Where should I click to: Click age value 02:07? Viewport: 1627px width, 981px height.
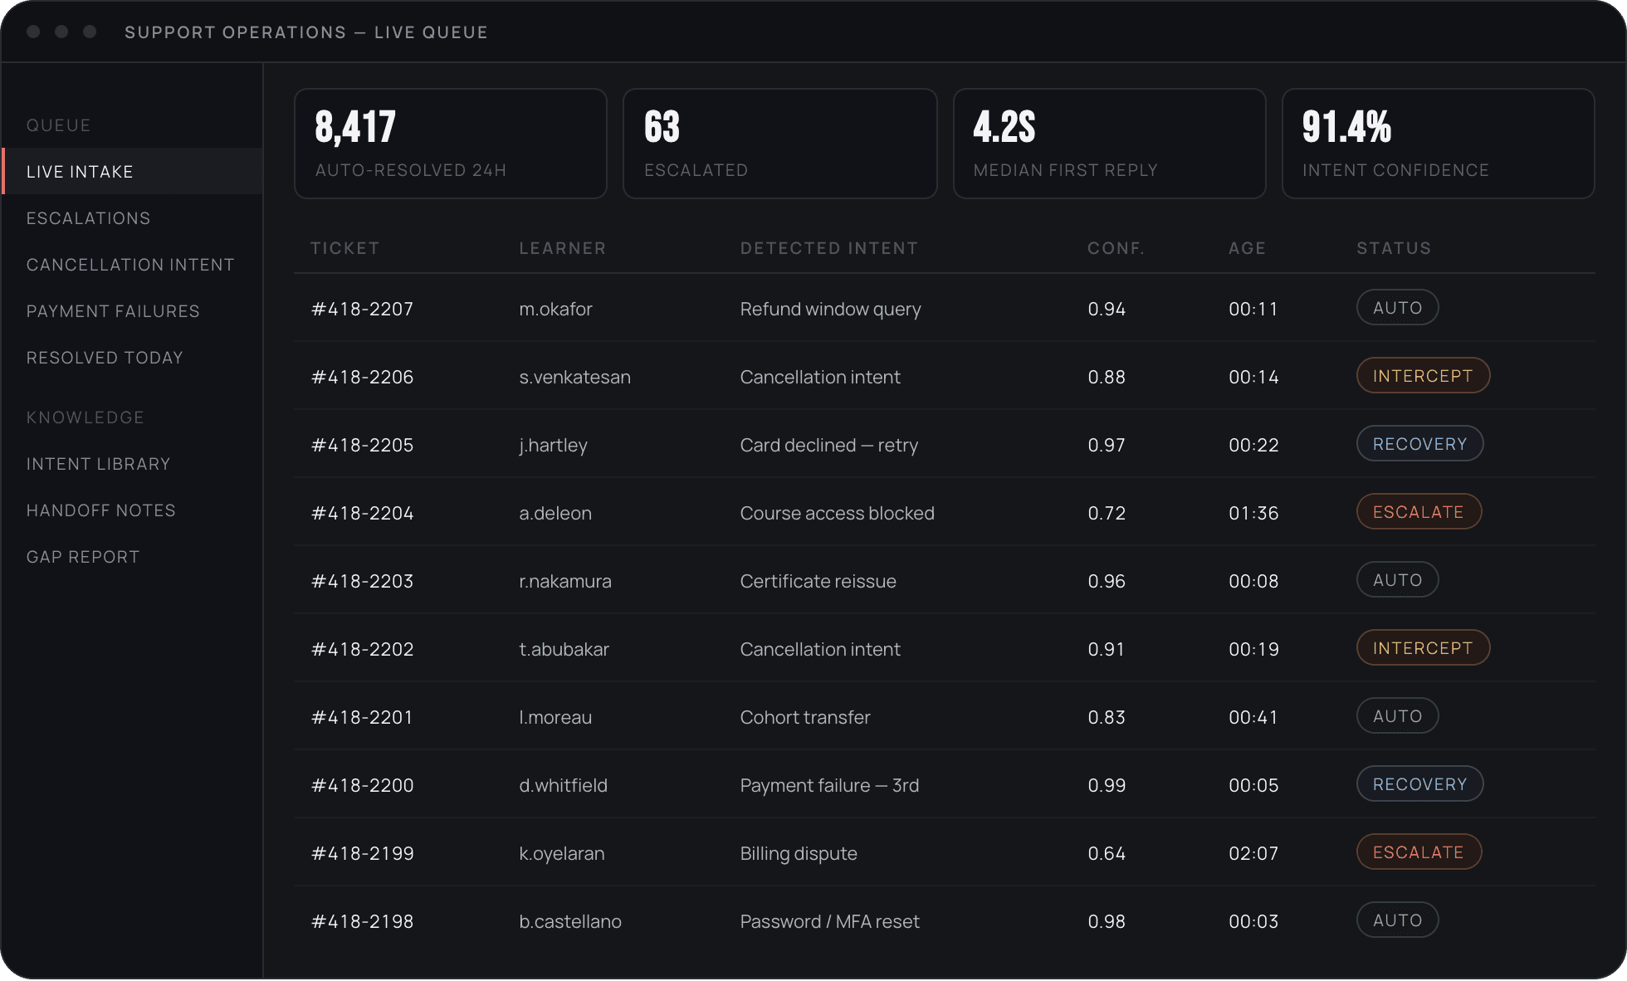point(1253,853)
